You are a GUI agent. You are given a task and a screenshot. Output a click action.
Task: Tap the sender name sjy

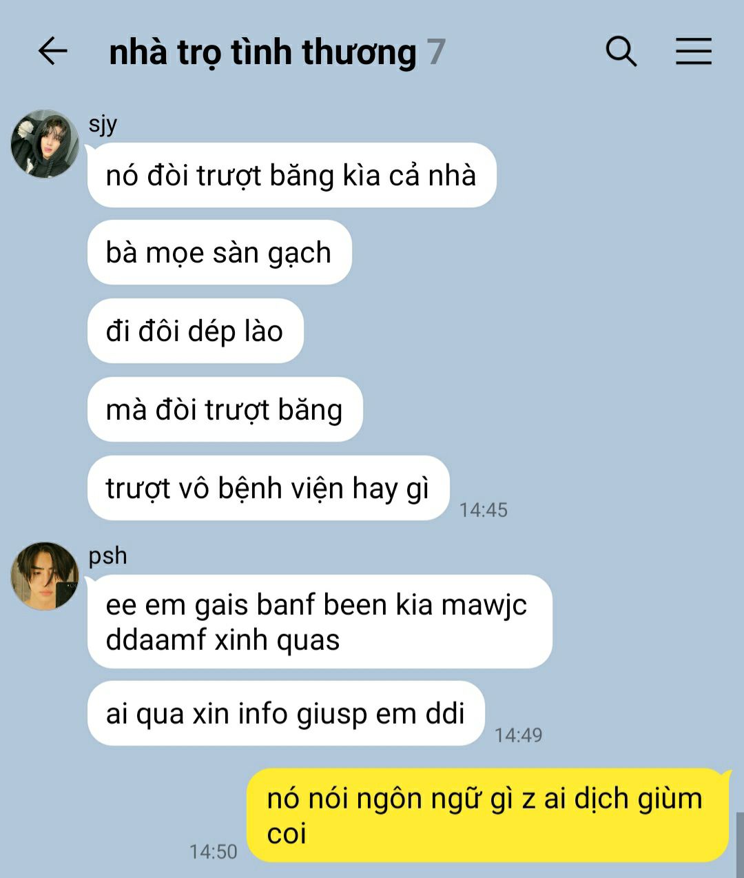click(103, 125)
